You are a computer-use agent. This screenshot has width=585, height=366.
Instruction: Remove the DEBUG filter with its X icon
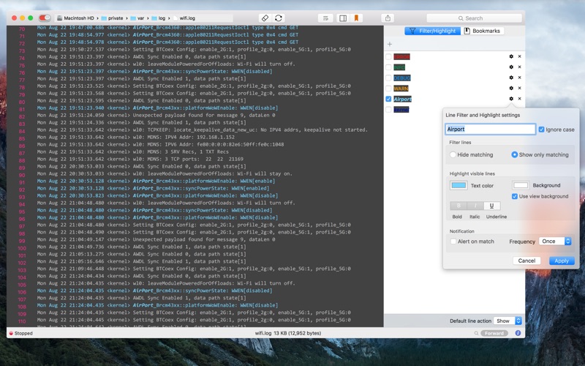tap(520, 78)
